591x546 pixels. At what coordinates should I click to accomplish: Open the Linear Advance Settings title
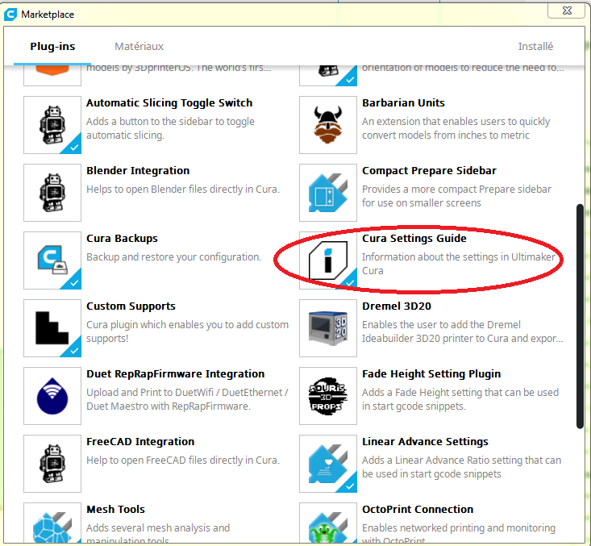click(425, 442)
